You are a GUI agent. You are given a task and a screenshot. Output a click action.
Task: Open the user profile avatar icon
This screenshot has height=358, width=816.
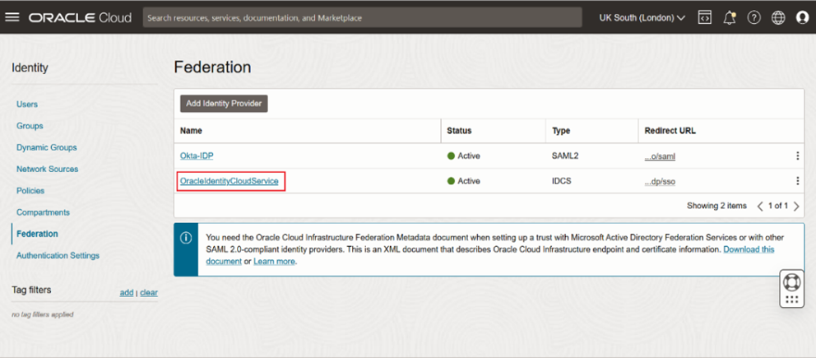click(x=803, y=17)
